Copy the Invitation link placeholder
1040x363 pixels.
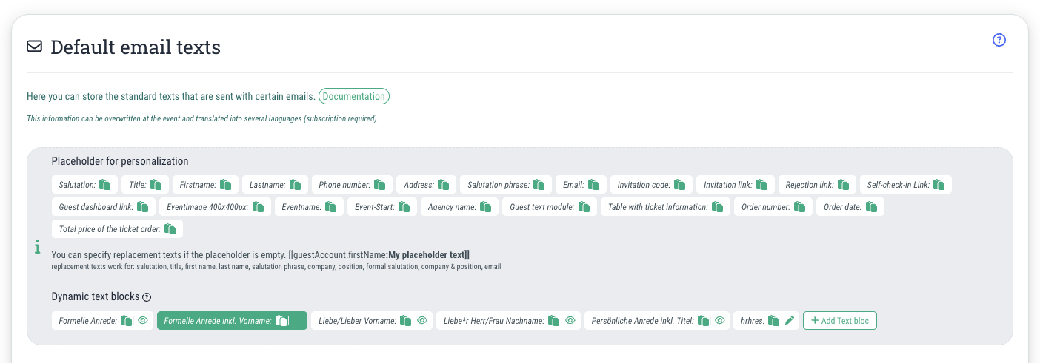click(x=762, y=185)
